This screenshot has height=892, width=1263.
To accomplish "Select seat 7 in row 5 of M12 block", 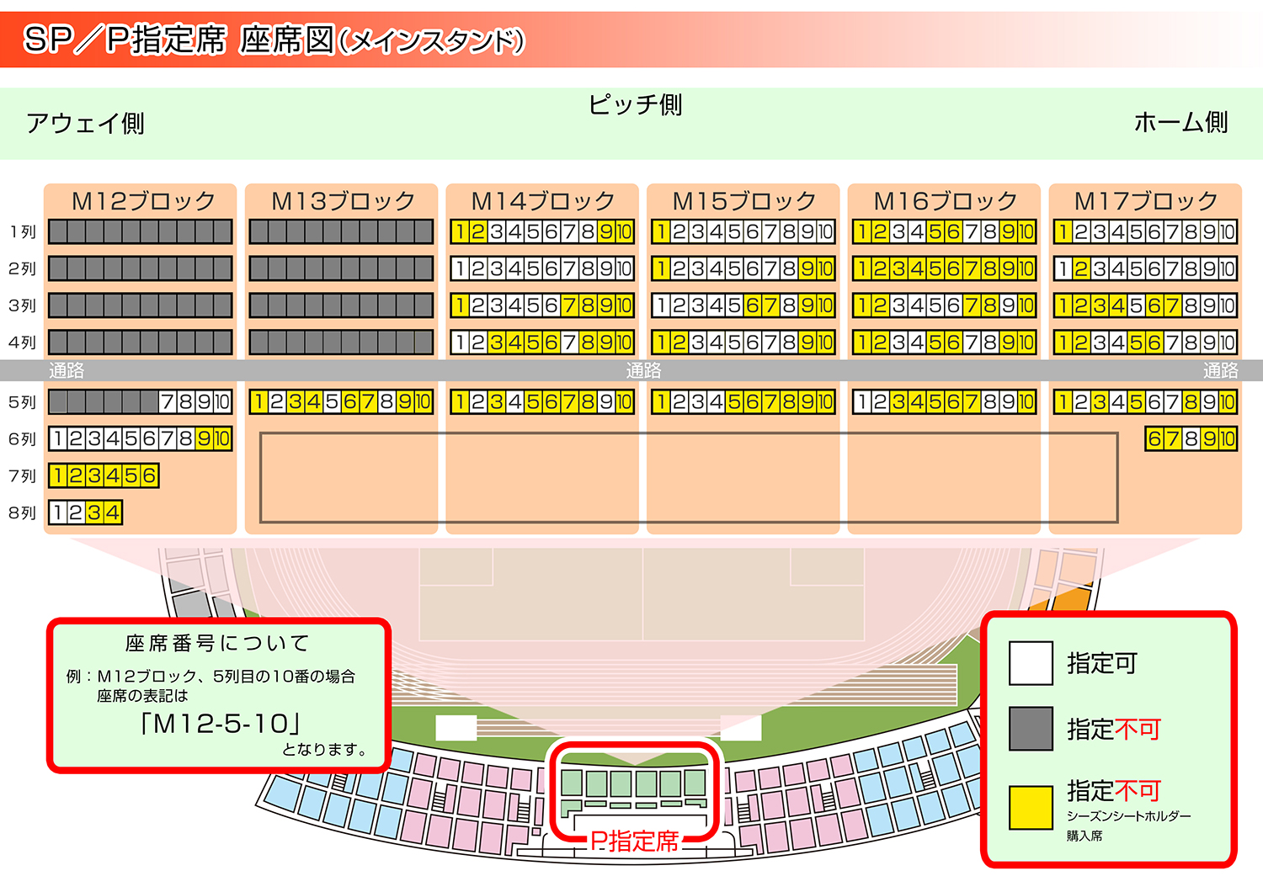I will coord(168,402).
